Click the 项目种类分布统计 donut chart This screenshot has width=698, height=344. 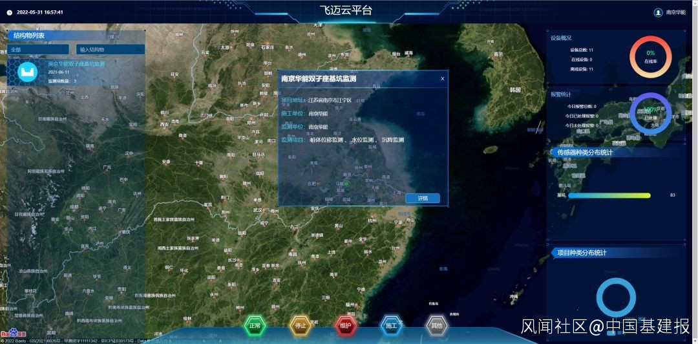(616, 297)
